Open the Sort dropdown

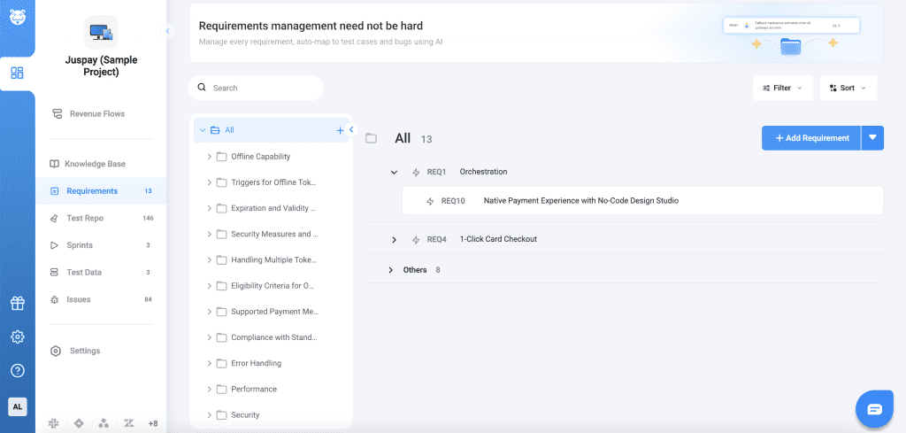click(x=848, y=88)
